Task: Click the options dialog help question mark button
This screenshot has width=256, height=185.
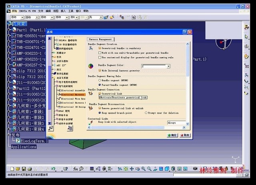Action: 185,32
